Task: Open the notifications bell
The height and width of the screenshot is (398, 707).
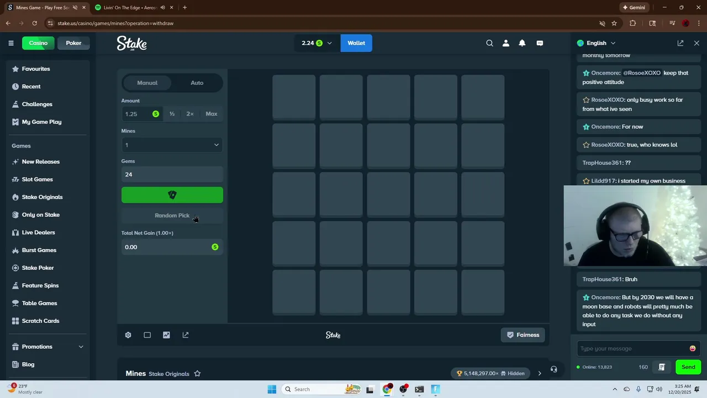Action: [522, 43]
